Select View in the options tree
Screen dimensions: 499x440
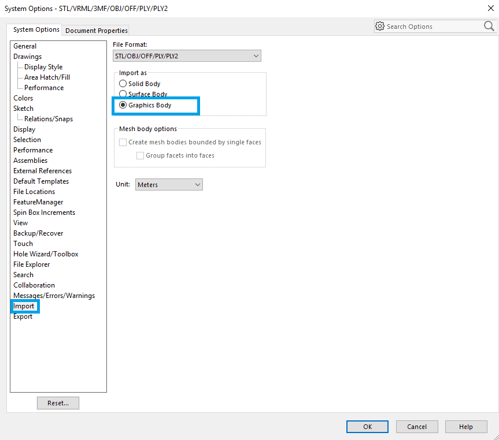tap(20, 223)
